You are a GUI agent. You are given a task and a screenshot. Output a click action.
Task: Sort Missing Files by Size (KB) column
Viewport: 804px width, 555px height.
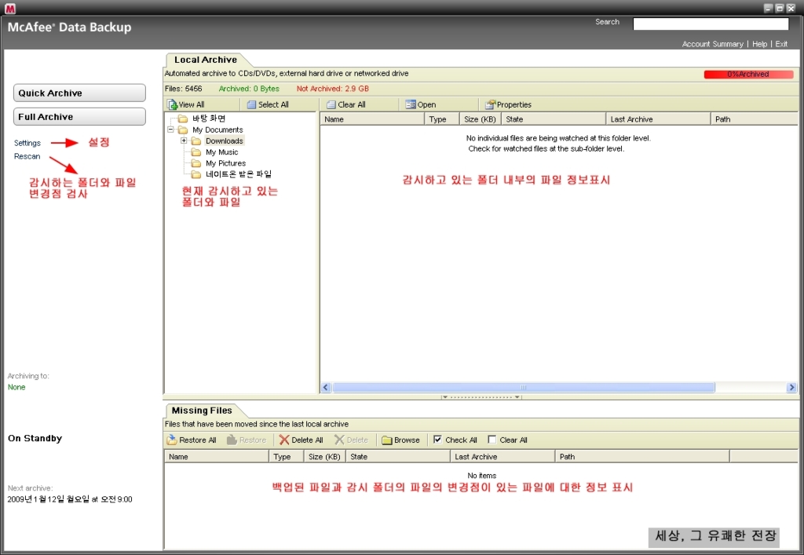pos(325,456)
